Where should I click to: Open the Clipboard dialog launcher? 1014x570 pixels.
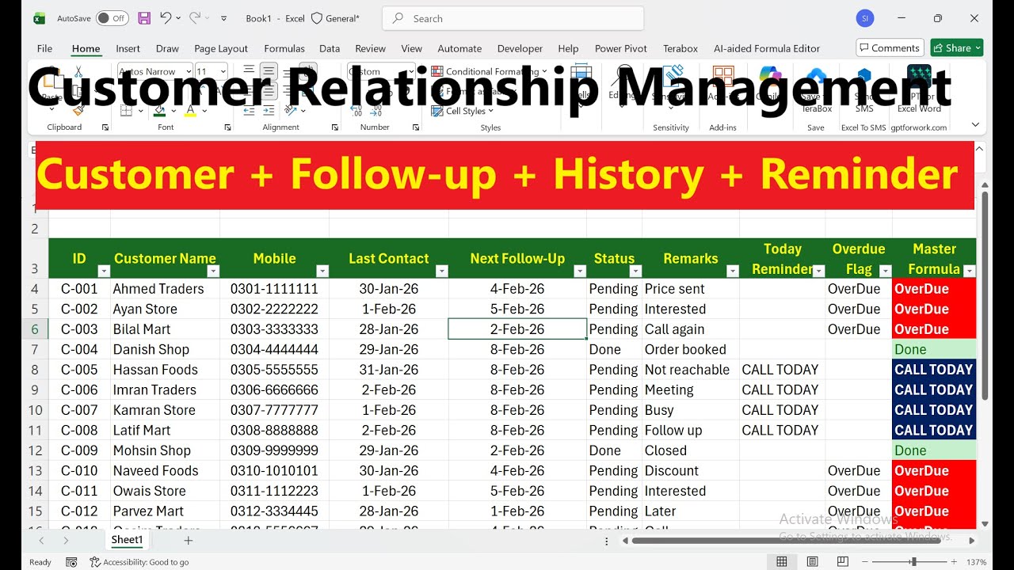(105, 127)
